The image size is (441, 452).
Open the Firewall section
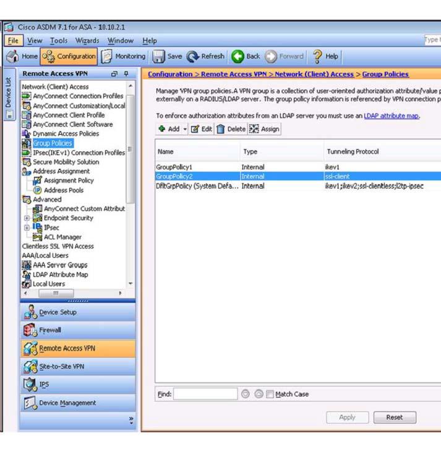[78, 330]
